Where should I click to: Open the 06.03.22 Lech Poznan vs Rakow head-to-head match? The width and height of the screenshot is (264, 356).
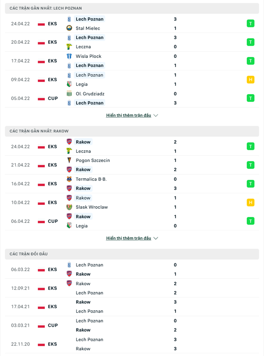[x=132, y=270]
